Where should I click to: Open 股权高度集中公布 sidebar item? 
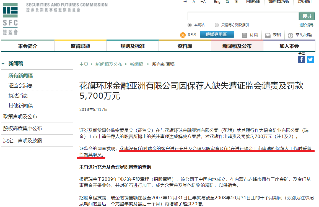(x=22, y=129)
